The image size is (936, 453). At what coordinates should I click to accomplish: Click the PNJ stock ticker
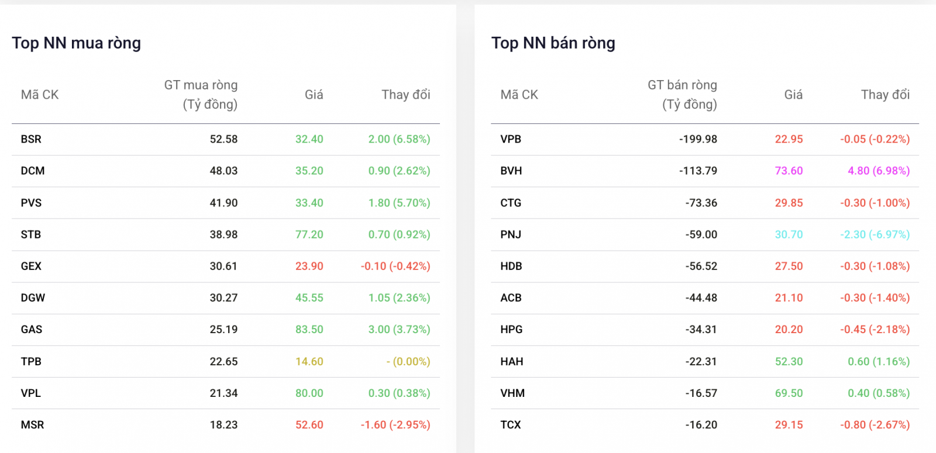tap(511, 234)
